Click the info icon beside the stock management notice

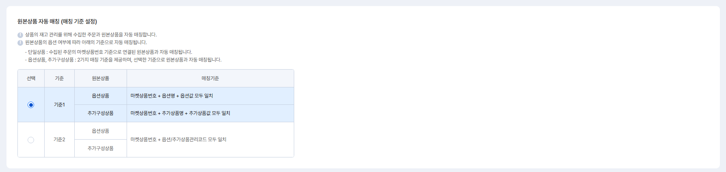point(20,35)
